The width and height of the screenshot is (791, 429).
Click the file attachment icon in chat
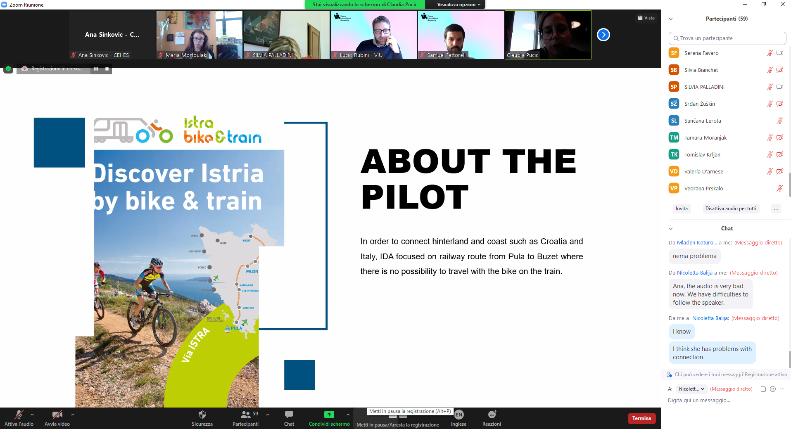click(x=763, y=389)
